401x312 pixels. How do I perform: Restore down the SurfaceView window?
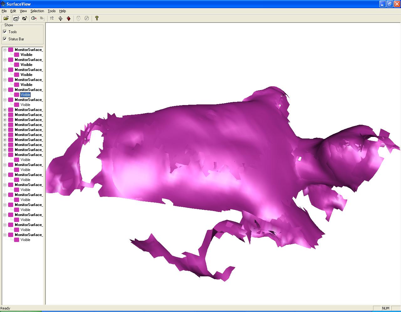389,4
